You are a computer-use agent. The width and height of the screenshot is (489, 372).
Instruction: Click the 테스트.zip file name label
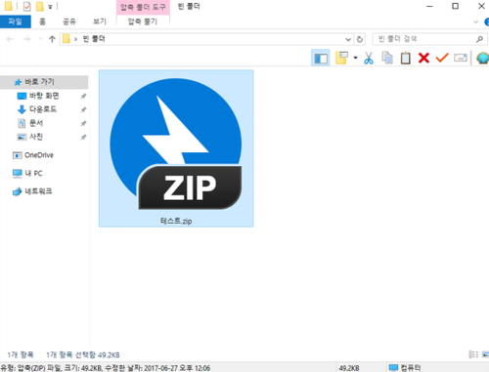pyautogui.click(x=176, y=222)
